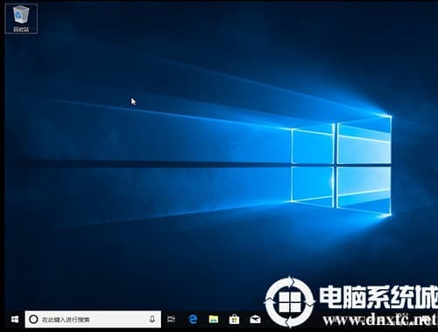Launch Microsoft Edge from the taskbar
The image size is (438, 332).
(x=193, y=319)
